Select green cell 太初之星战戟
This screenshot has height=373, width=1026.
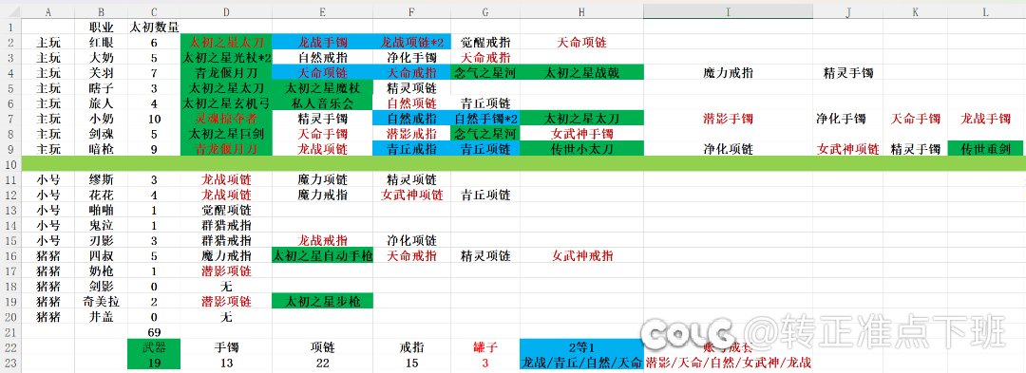pos(581,73)
